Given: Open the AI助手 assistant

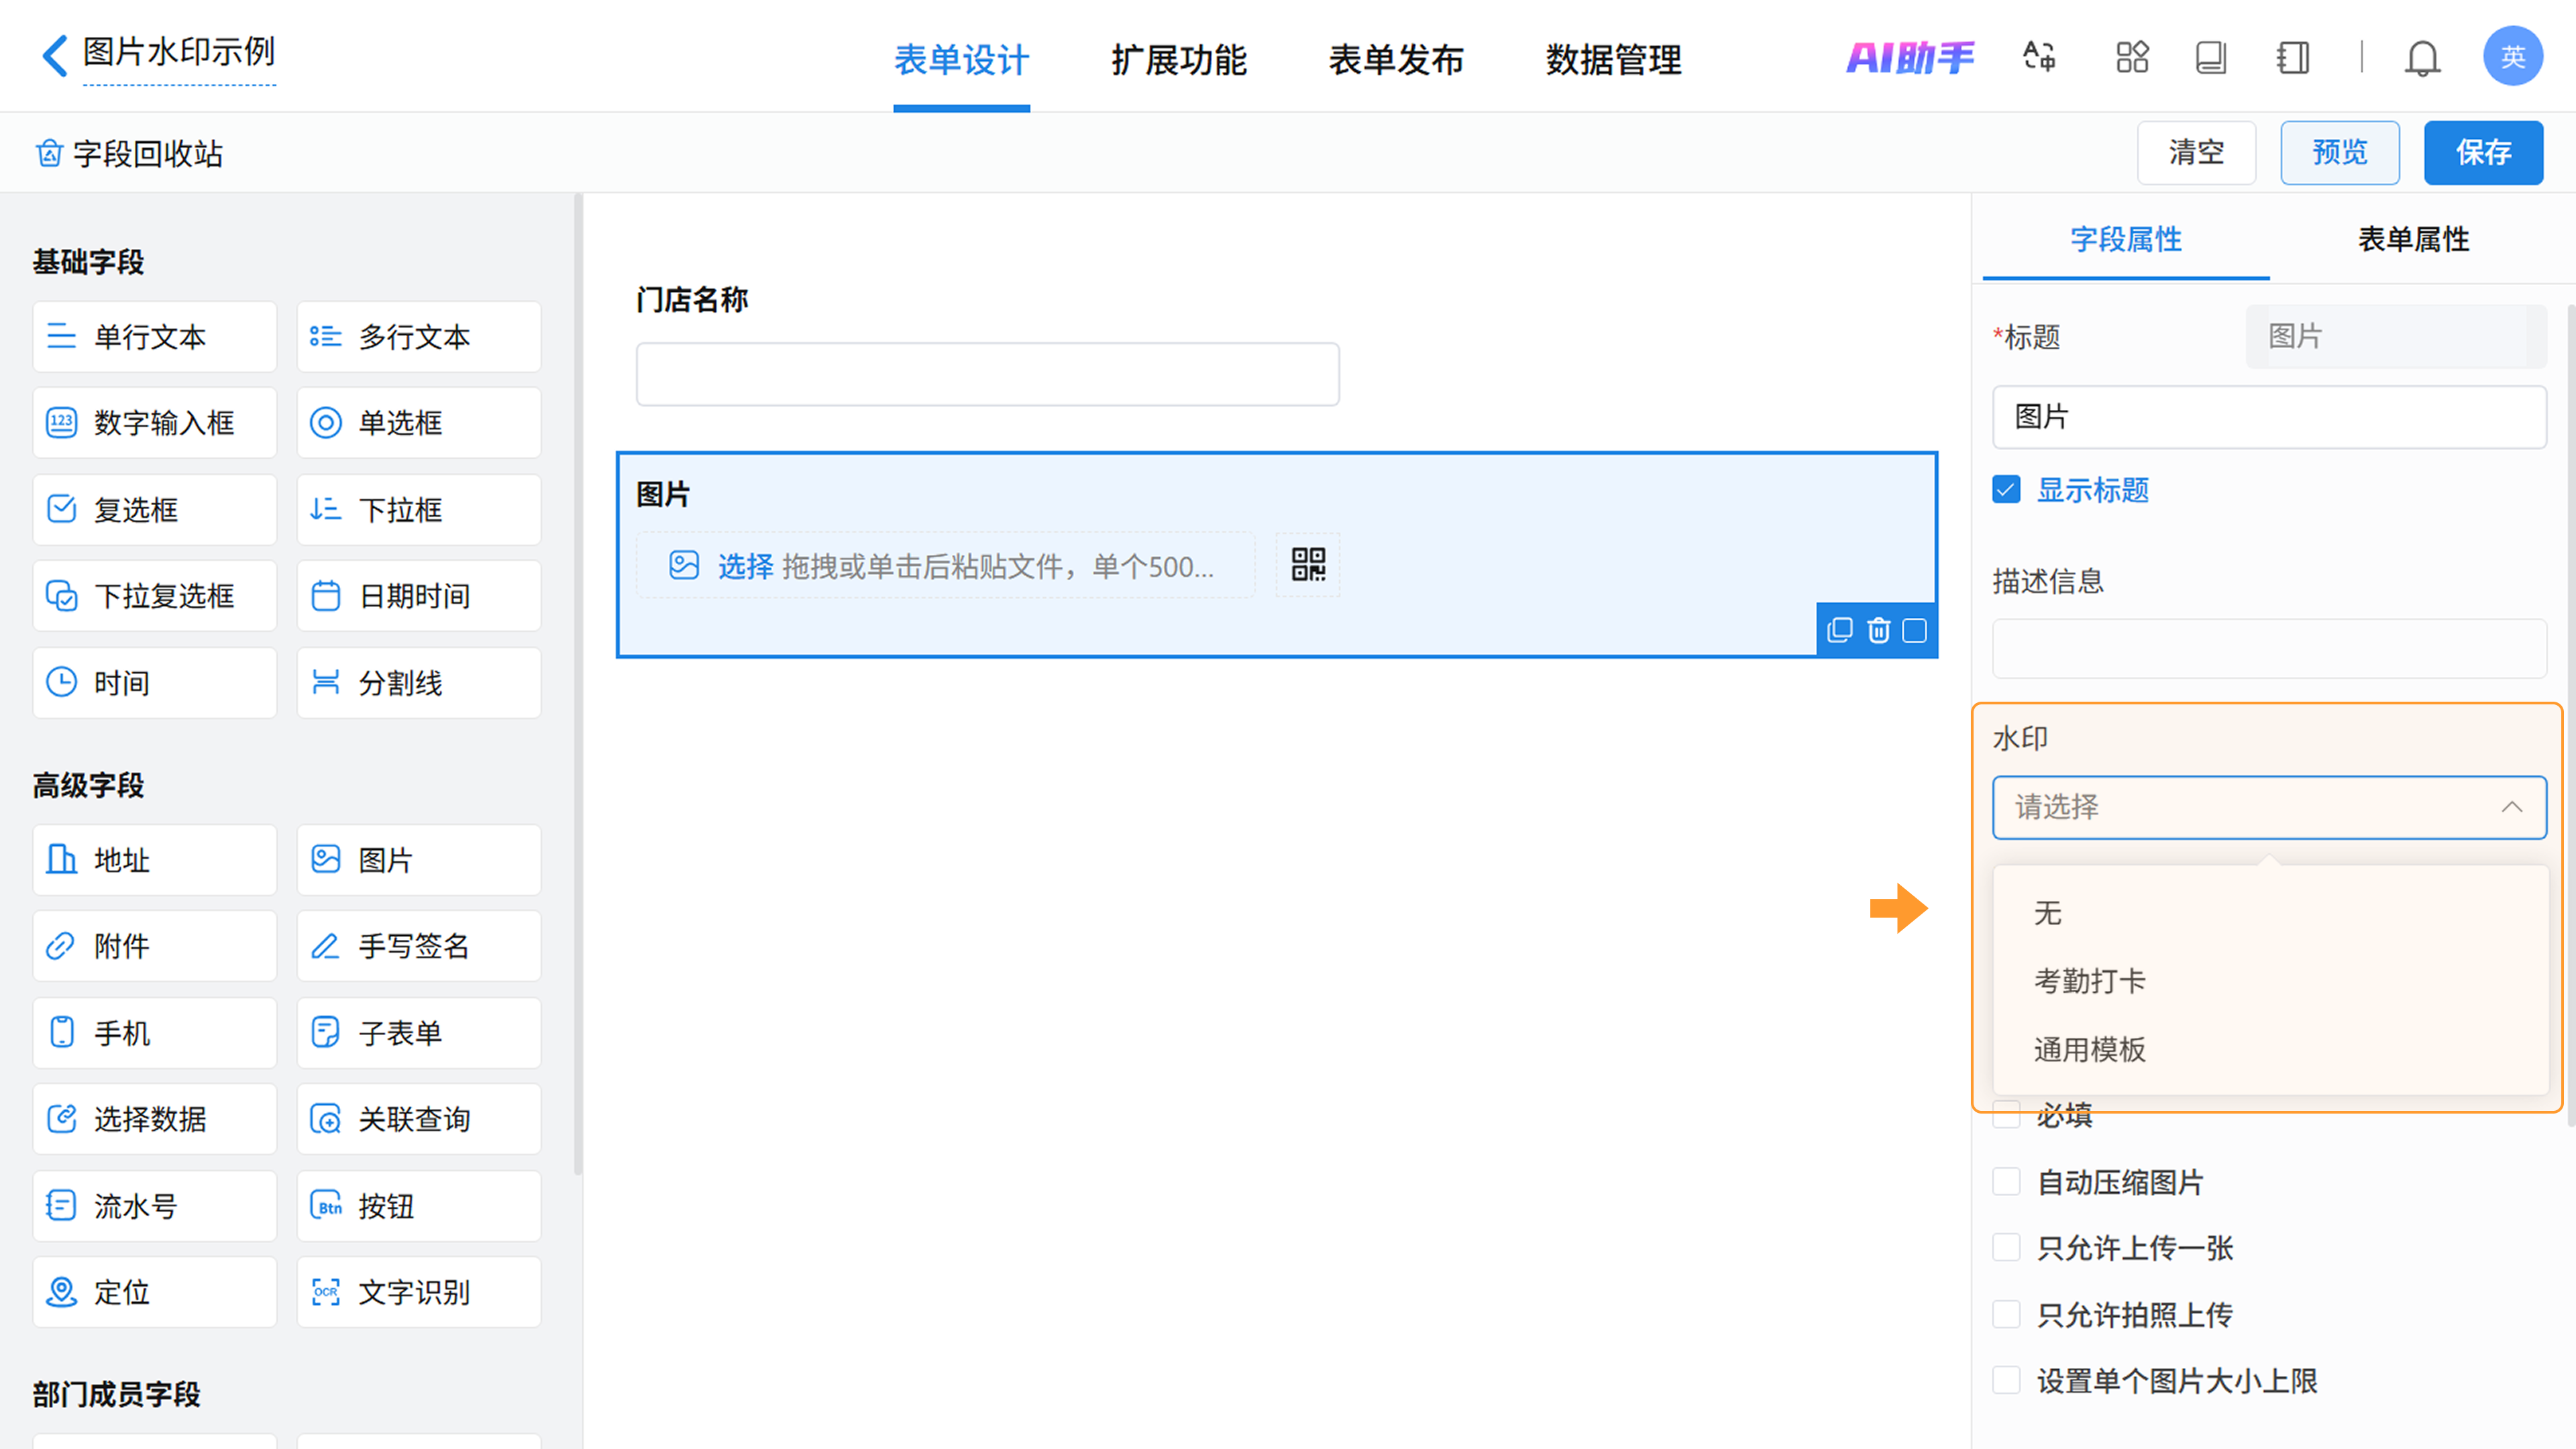Looking at the screenshot, I should point(1909,57).
